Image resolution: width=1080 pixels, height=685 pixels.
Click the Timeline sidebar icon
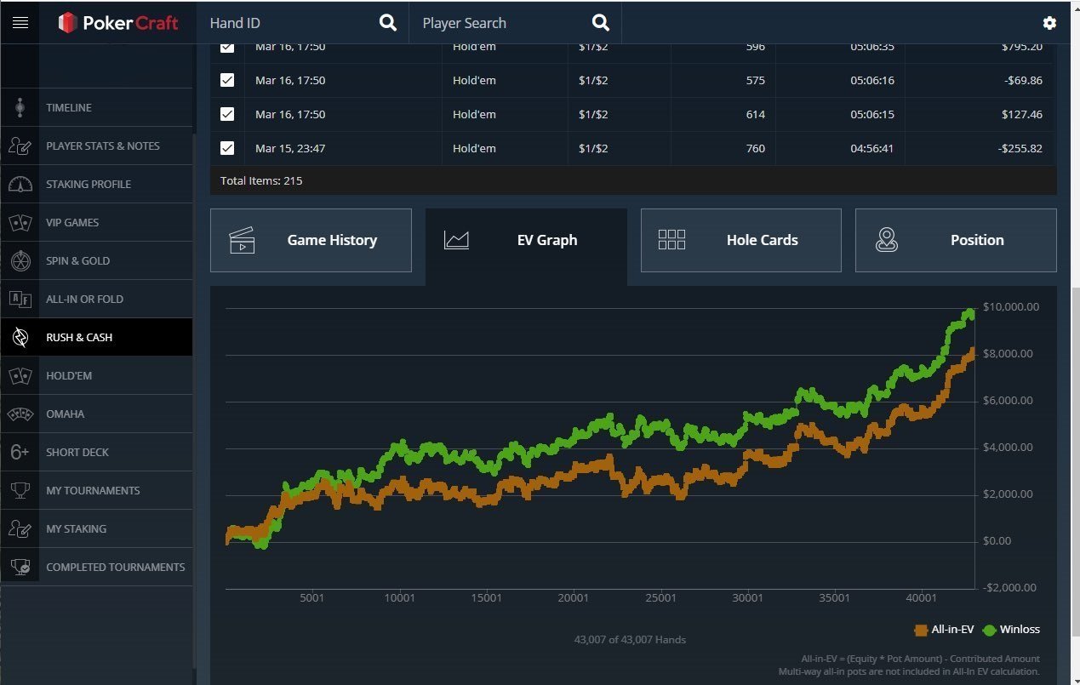click(x=20, y=108)
